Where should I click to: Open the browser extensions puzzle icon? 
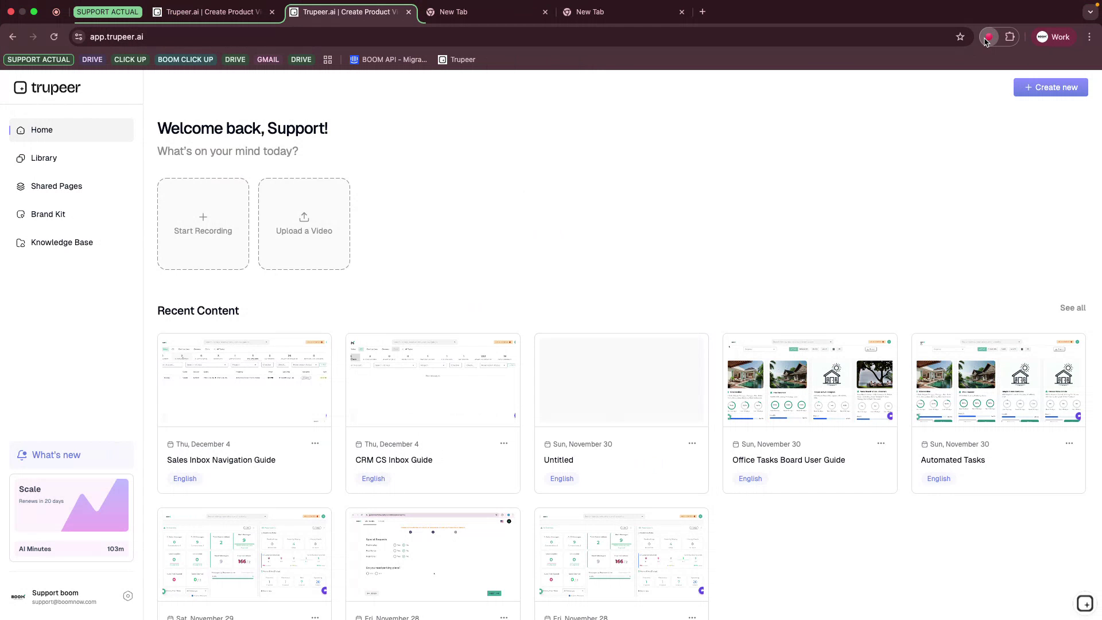[x=1011, y=37]
